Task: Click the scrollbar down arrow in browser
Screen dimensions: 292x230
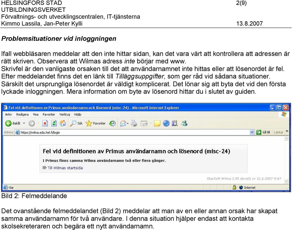Action: click(x=287, y=181)
